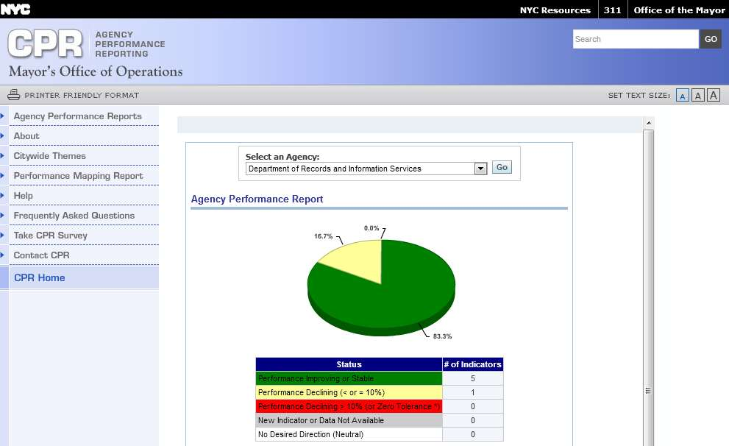Image resolution: width=729 pixels, height=446 pixels.
Task: Click the 83.3% pie chart label
Action: coord(442,336)
